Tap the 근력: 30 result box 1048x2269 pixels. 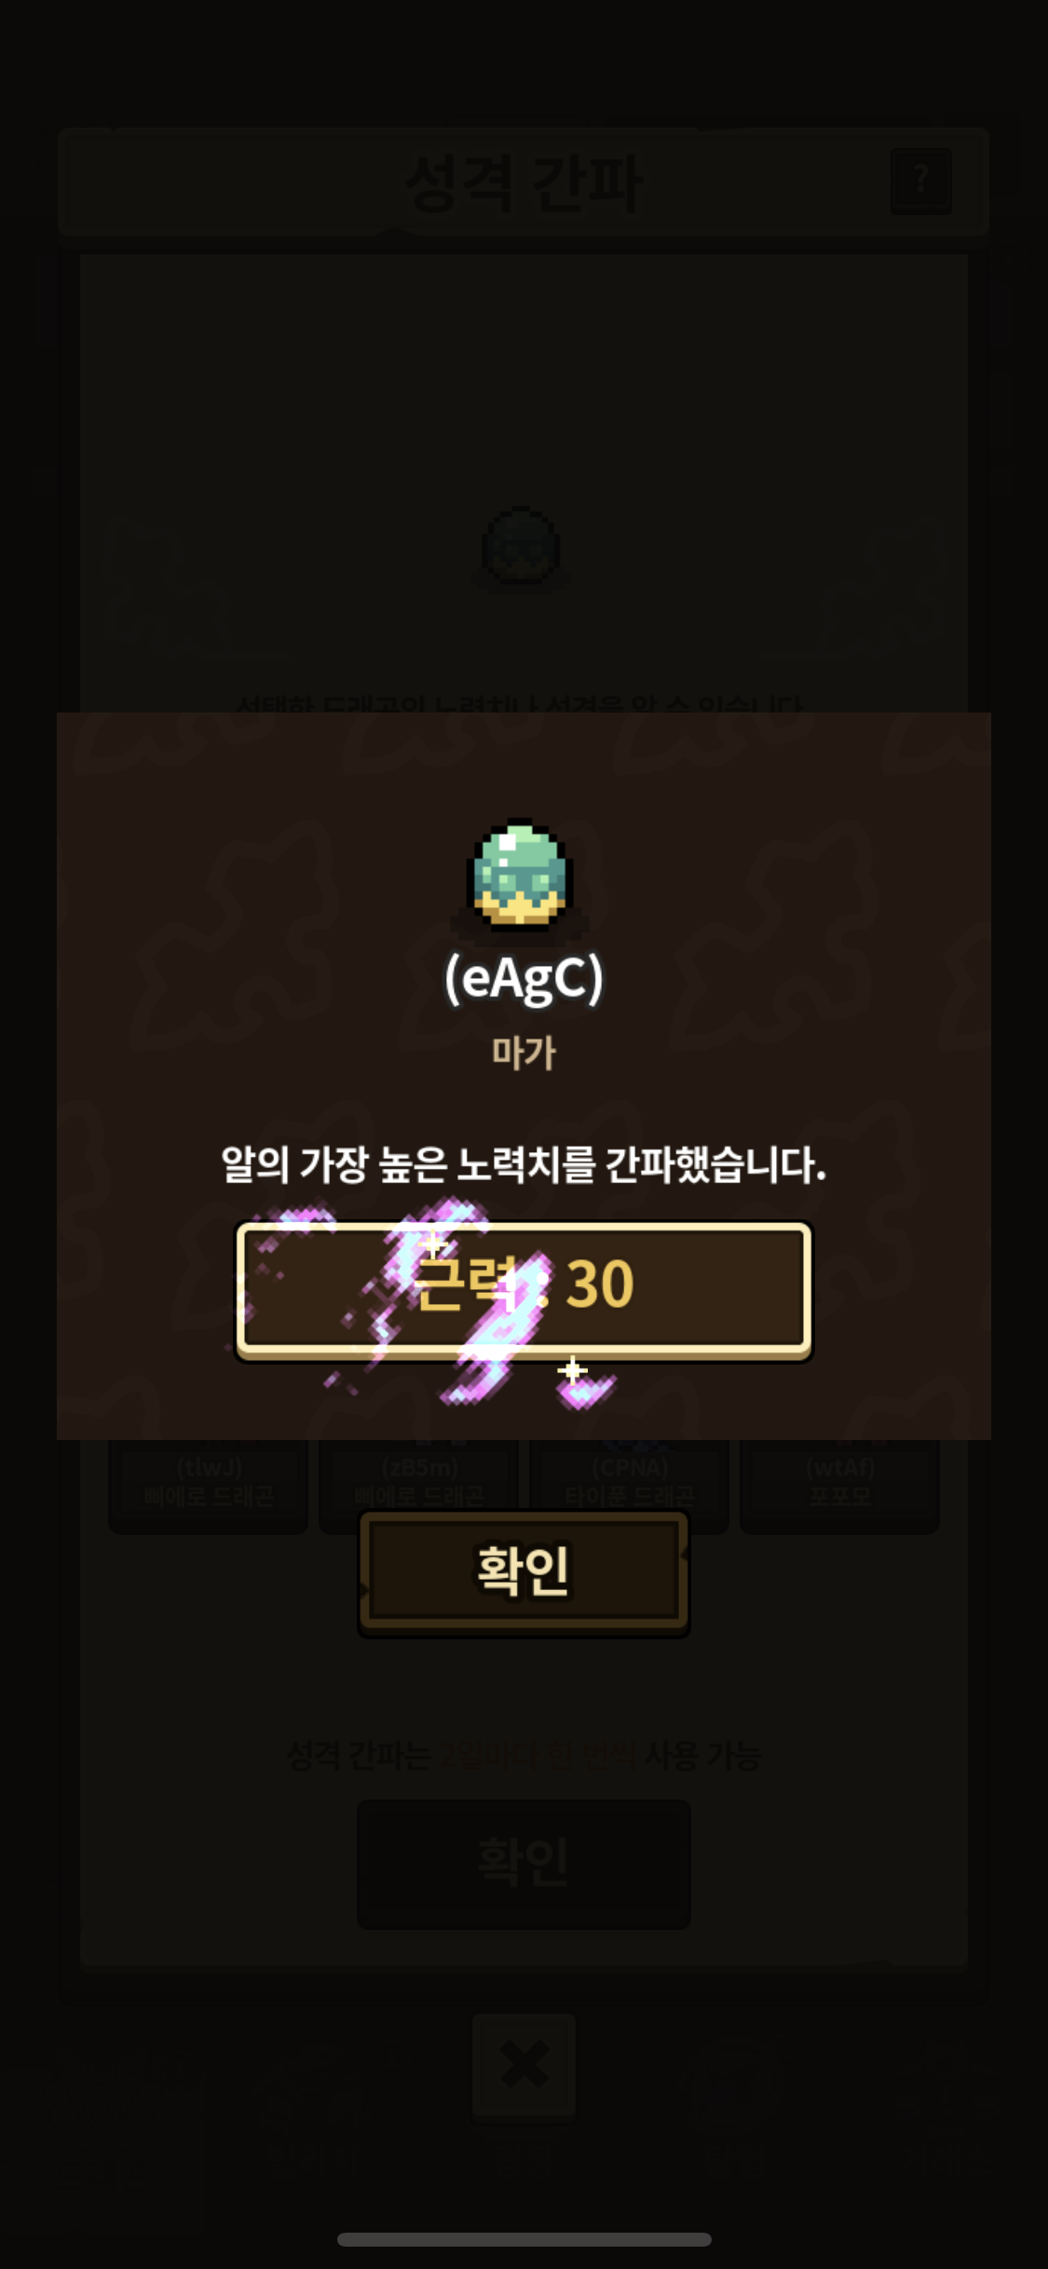(x=524, y=1290)
